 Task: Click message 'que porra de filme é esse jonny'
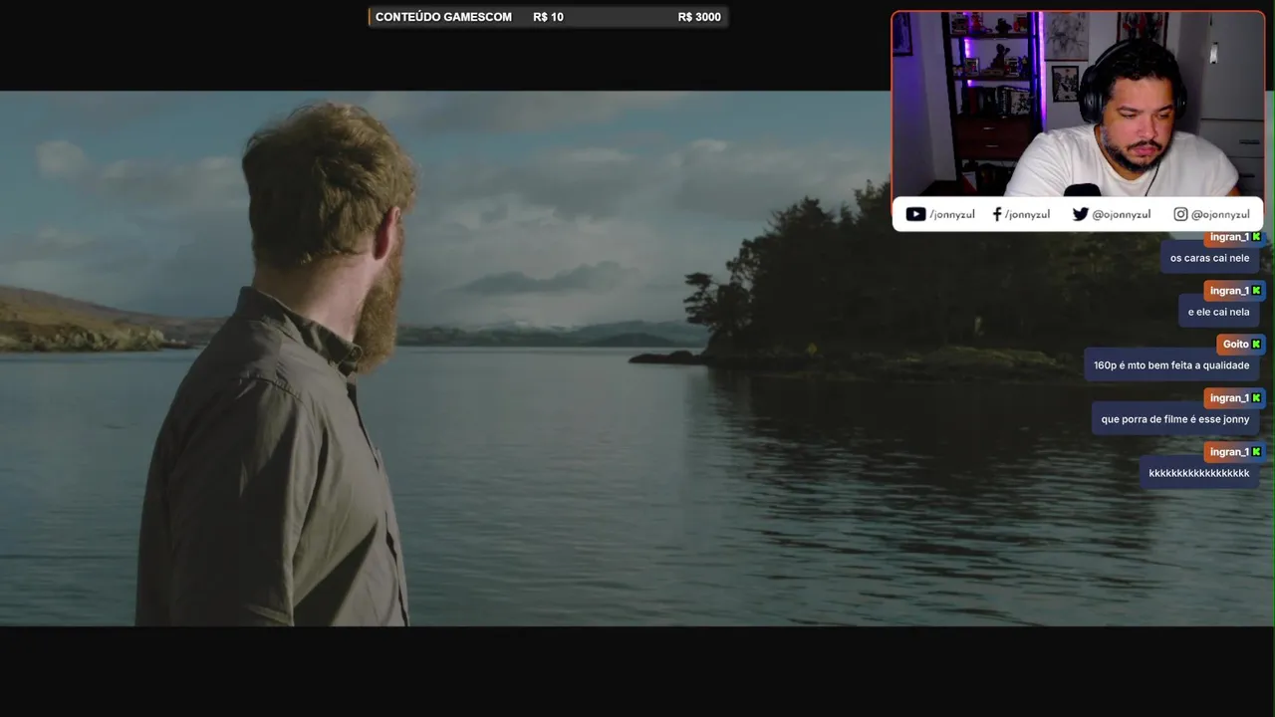coord(1175,419)
